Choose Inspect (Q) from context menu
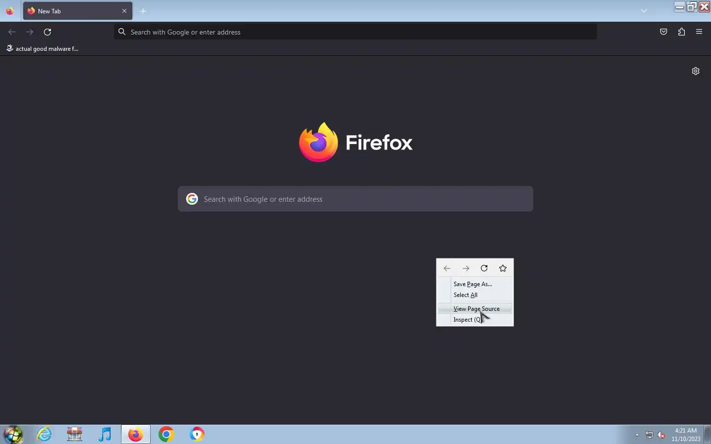 click(475, 320)
